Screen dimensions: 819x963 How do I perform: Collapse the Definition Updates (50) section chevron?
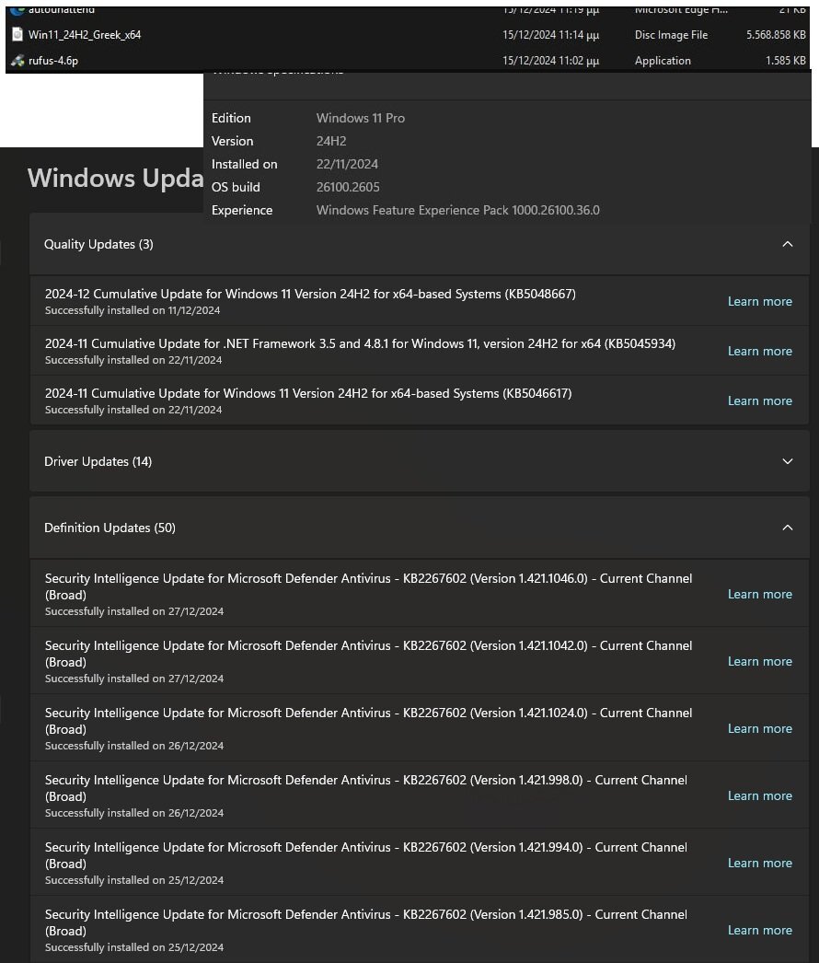(787, 528)
